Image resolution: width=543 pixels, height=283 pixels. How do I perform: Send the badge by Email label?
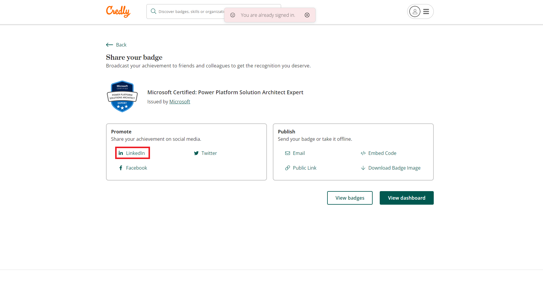(299, 153)
